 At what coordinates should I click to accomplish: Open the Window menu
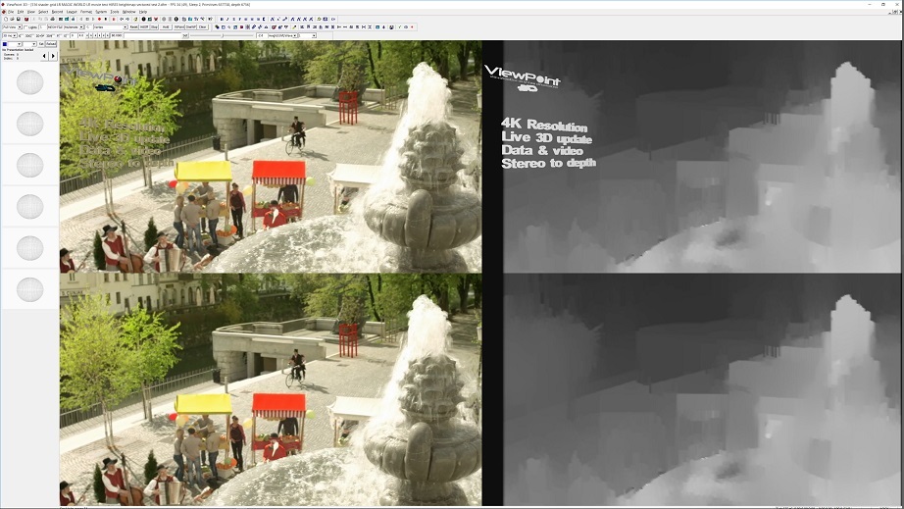129,12
